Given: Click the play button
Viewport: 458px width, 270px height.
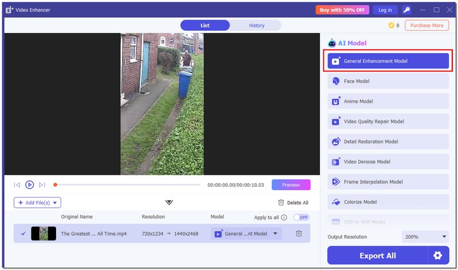Looking at the screenshot, I should (30, 185).
